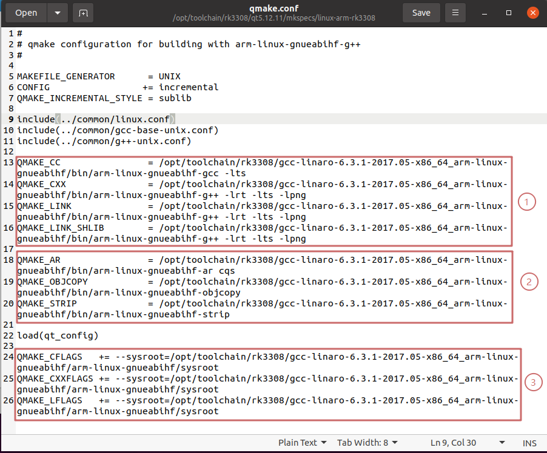Save the qmake.conf file
The width and height of the screenshot is (547, 453).
(421, 13)
